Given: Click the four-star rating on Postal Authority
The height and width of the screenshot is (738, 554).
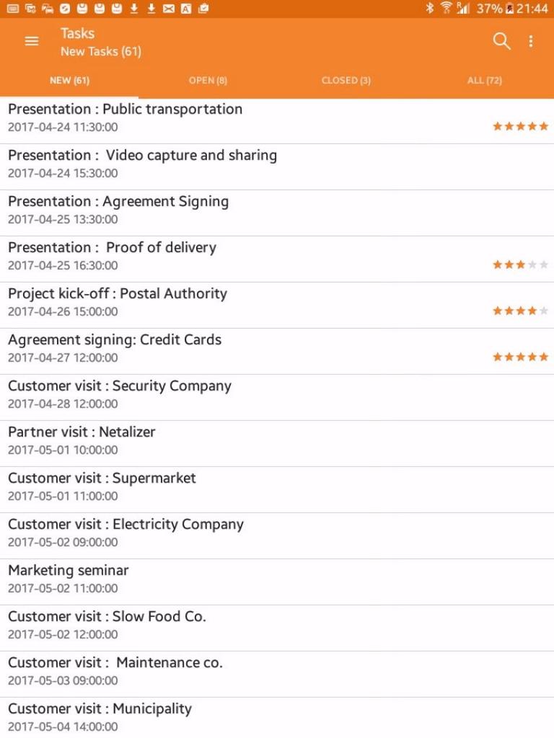Looking at the screenshot, I should coord(521,311).
